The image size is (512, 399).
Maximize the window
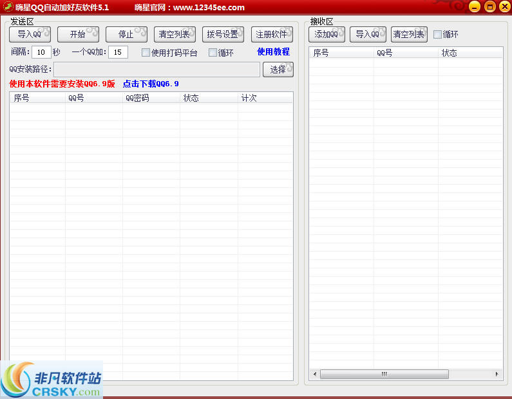pos(490,6)
